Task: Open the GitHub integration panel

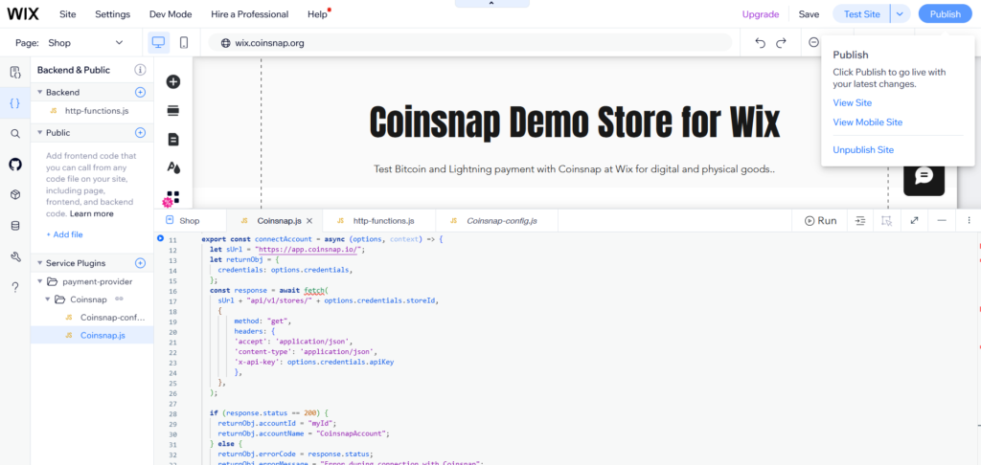Action: (x=14, y=165)
